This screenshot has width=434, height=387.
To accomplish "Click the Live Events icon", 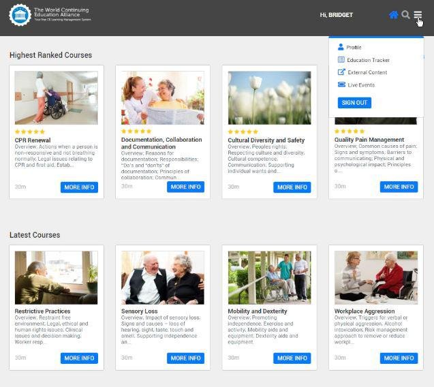I will (341, 84).
